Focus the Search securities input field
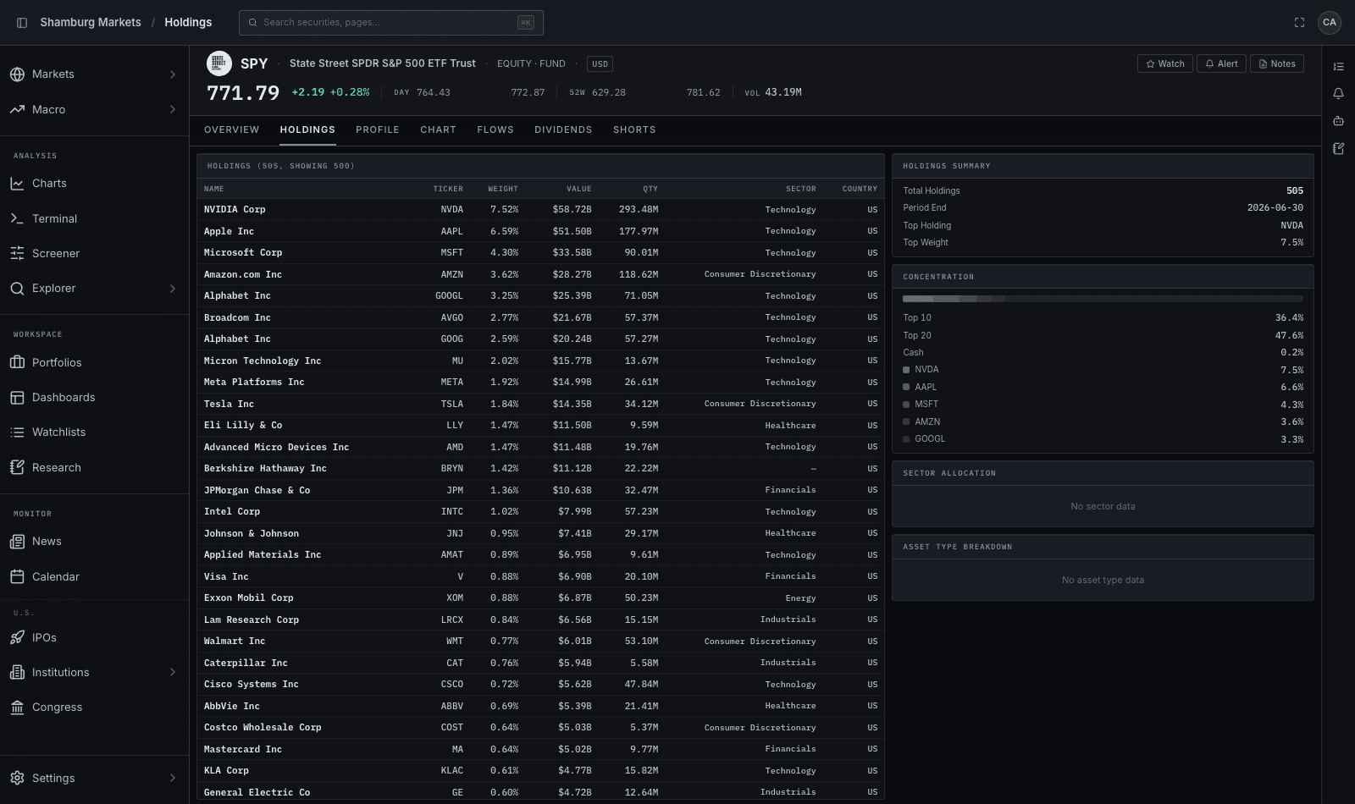This screenshot has width=1355, height=804. 391,23
